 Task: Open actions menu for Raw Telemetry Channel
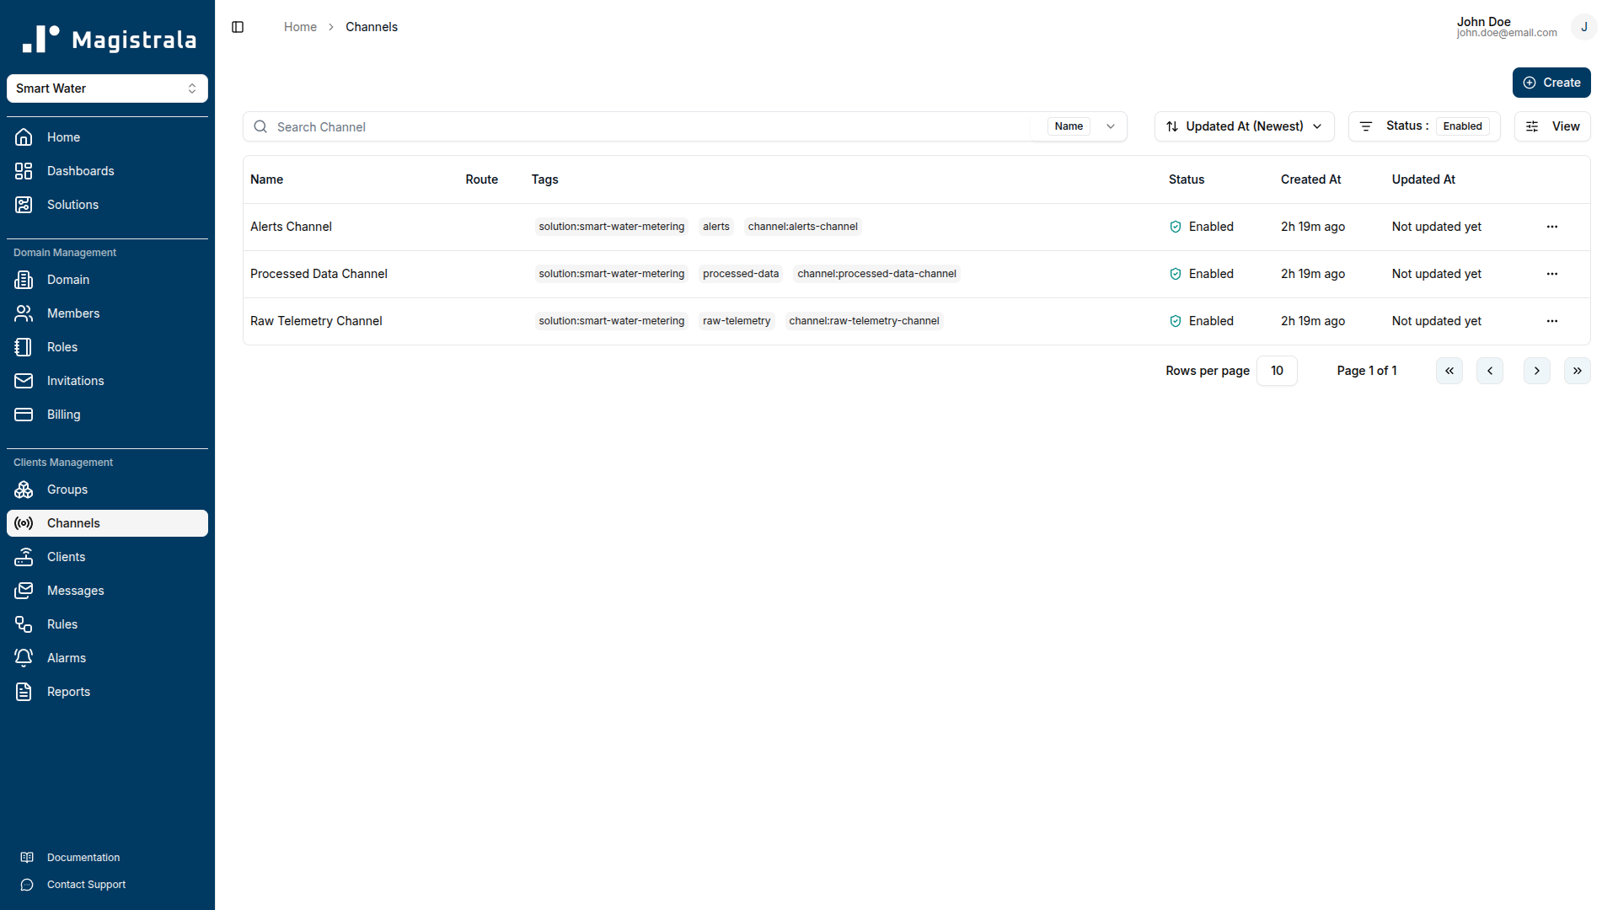tap(1552, 321)
